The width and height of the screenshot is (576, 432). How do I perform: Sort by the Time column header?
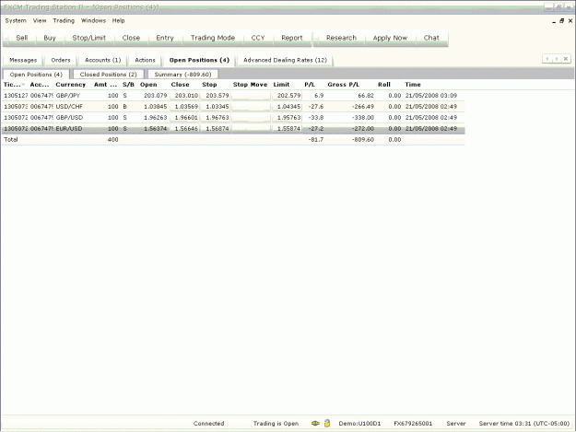[x=413, y=85]
